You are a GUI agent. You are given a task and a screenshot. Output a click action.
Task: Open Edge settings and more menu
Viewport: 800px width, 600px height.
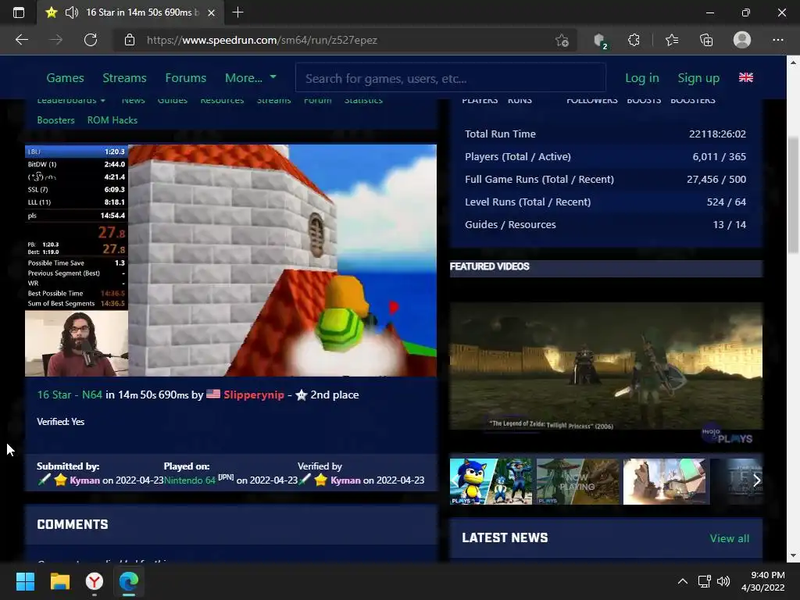point(777,40)
